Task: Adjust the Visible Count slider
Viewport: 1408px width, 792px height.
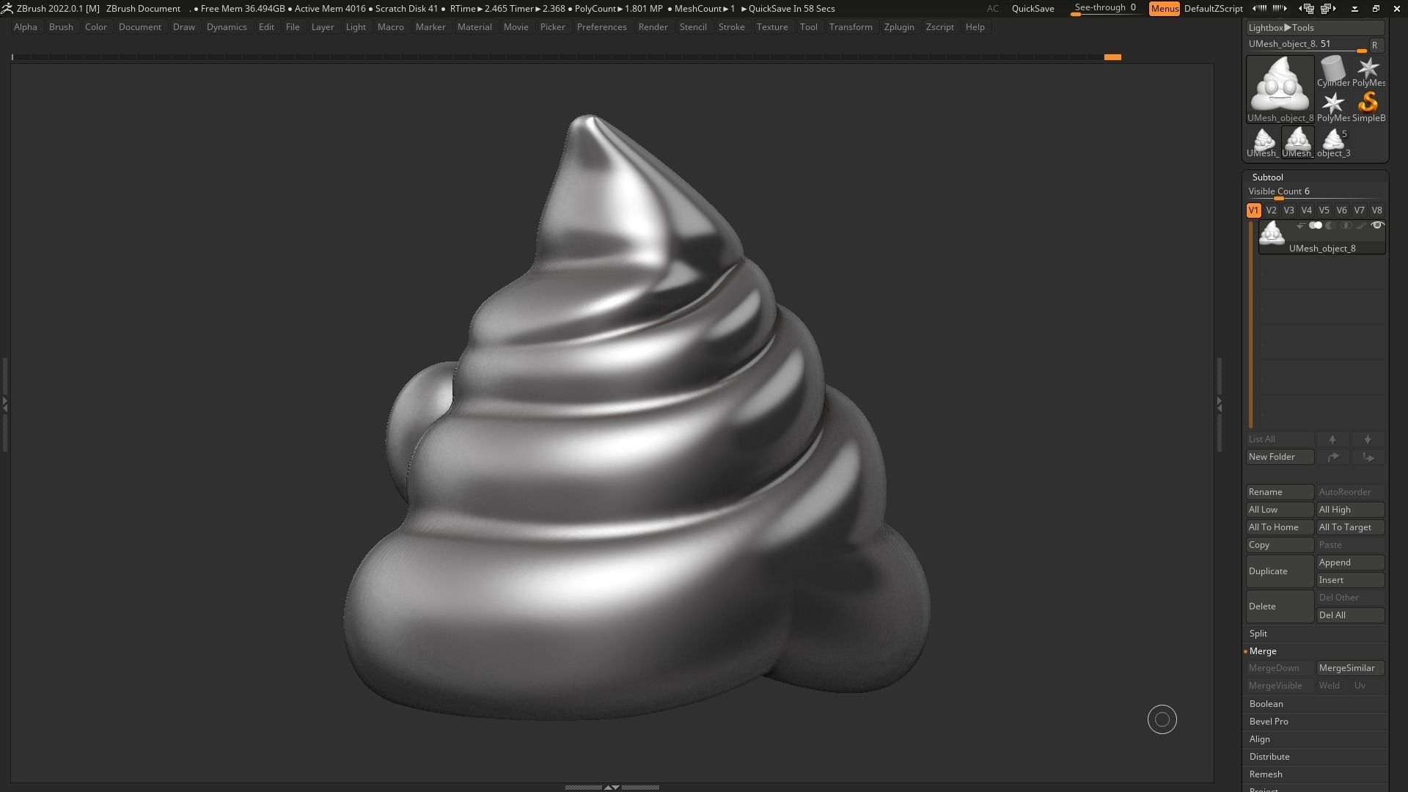Action: click(1315, 192)
